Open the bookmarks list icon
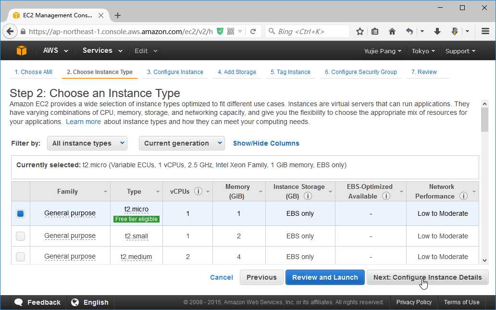 [x=375, y=31]
